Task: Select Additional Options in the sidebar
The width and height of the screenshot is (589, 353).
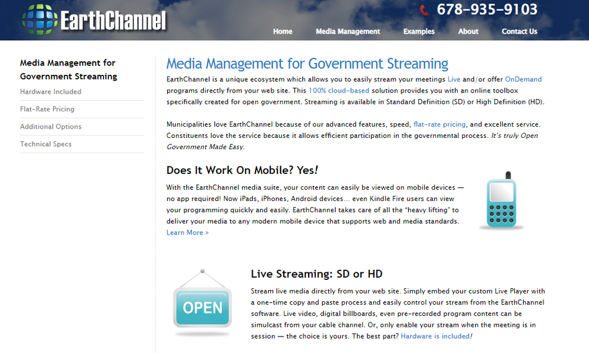Action: 51,127
